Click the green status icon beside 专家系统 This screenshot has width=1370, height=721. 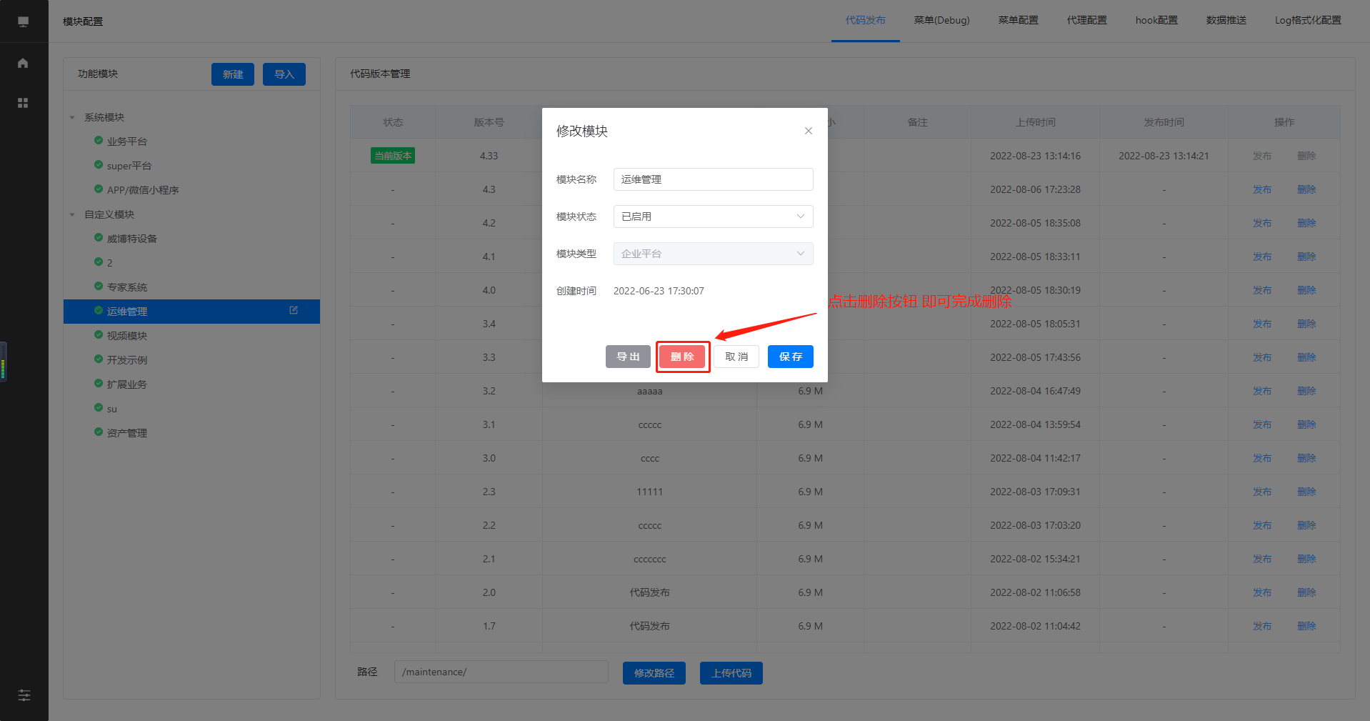coord(99,287)
